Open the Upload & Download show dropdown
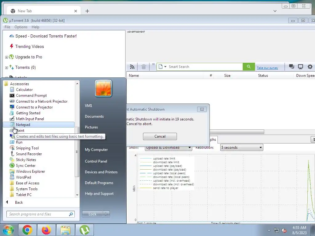315x236 pixels. point(168,148)
